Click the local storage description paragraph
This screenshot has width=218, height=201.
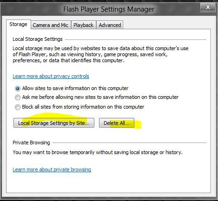(100, 54)
